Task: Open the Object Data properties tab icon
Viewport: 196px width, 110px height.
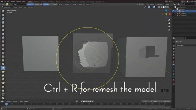Action: coord(174,77)
